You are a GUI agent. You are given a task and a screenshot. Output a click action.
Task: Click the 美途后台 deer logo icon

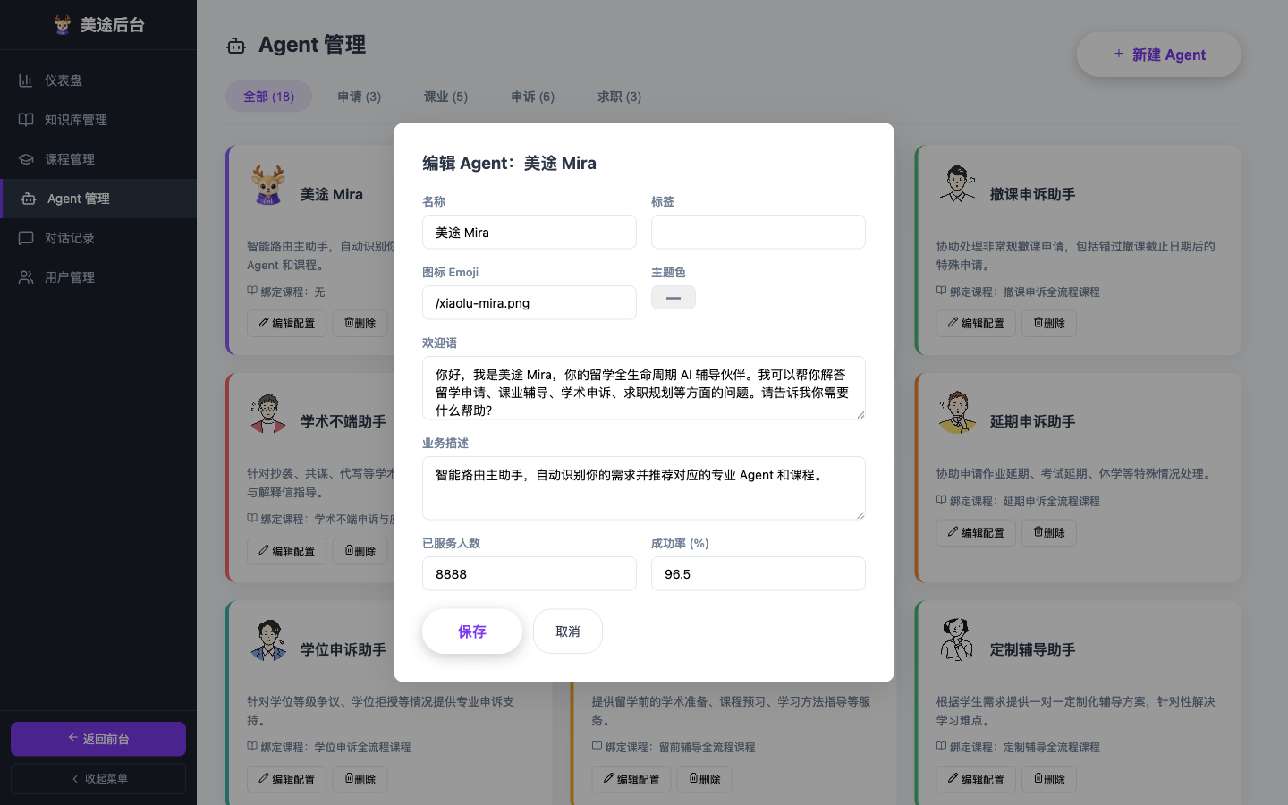62,24
